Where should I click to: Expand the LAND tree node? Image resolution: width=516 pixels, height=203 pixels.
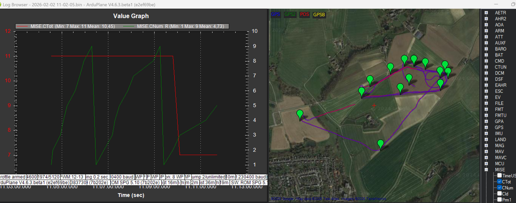coord(486,140)
